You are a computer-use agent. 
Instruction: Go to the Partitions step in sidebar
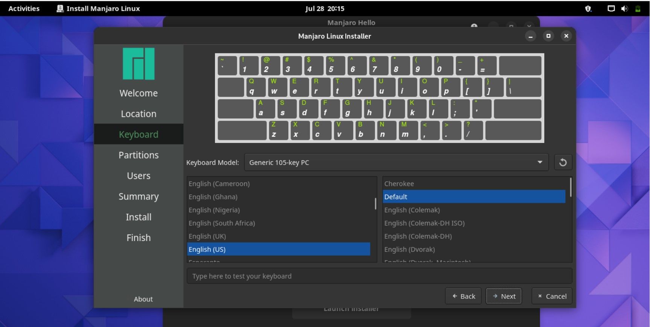(139, 155)
